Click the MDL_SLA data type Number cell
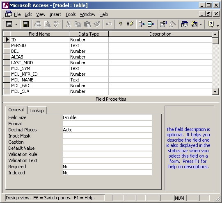This screenshot has height=203, width=222. tap(89, 91)
